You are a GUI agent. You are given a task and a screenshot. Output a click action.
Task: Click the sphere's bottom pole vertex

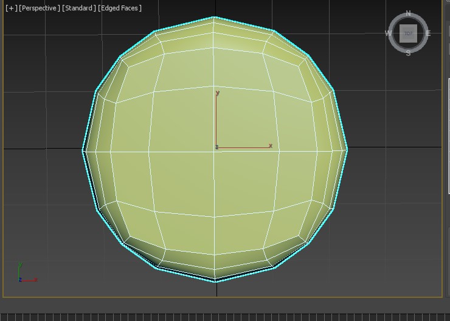click(x=216, y=281)
